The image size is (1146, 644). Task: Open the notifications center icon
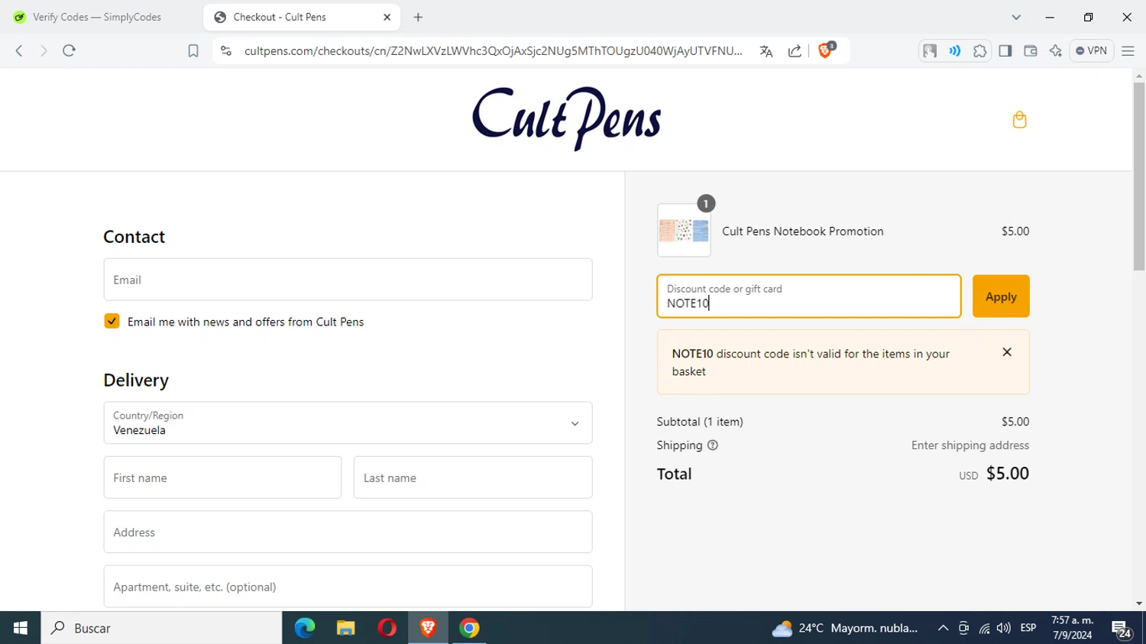(1122, 629)
